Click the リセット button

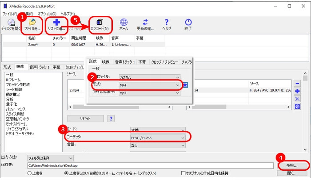(85, 119)
